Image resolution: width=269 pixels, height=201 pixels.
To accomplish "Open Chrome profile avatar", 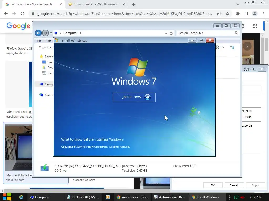I will pyautogui.click(x=255, y=14).
